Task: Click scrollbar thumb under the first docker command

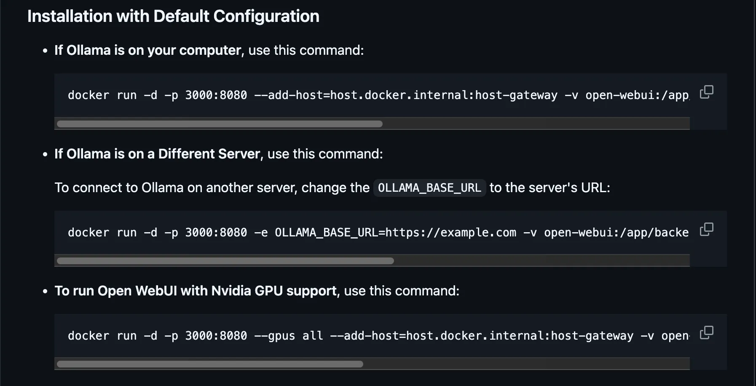Action: pyautogui.click(x=220, y=124)
